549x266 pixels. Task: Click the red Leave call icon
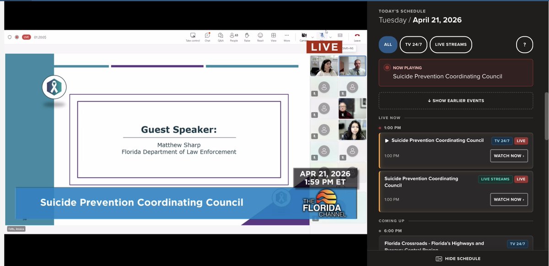(x=357, y=35)
